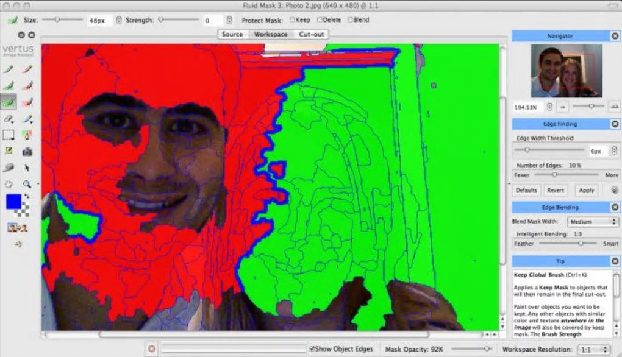This screenshot has width=622, height=357.
Task: Click the Revert button
Action: pyautogui.click(x=555, y=190)
